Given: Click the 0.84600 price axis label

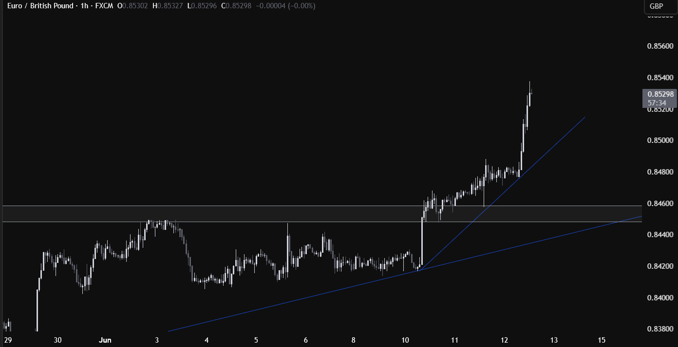Looking at the screenshot, I should coord(660,203).
